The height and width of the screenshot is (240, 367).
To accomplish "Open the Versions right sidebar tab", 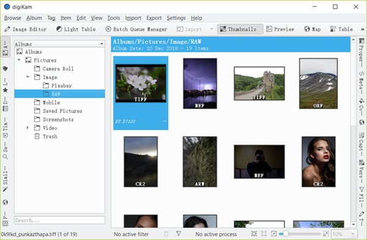I will click(361, 171).
